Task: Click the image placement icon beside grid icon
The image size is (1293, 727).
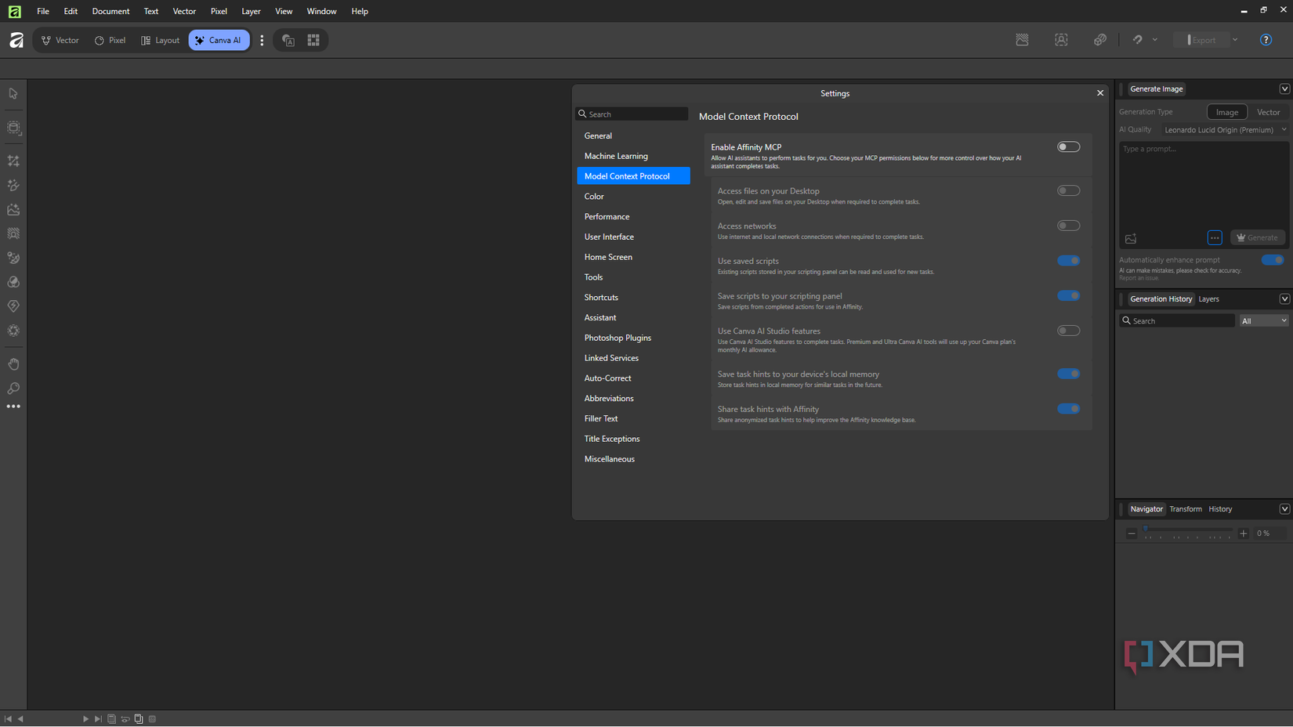Action: (x=288, y=40)
